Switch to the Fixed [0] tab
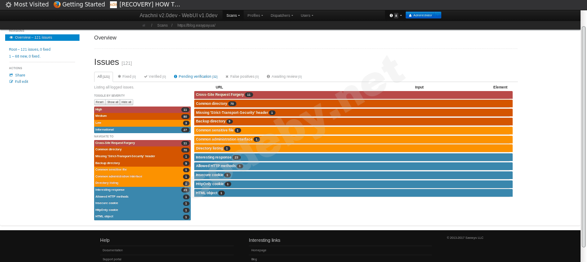587x262 pixels. point(127,76)
